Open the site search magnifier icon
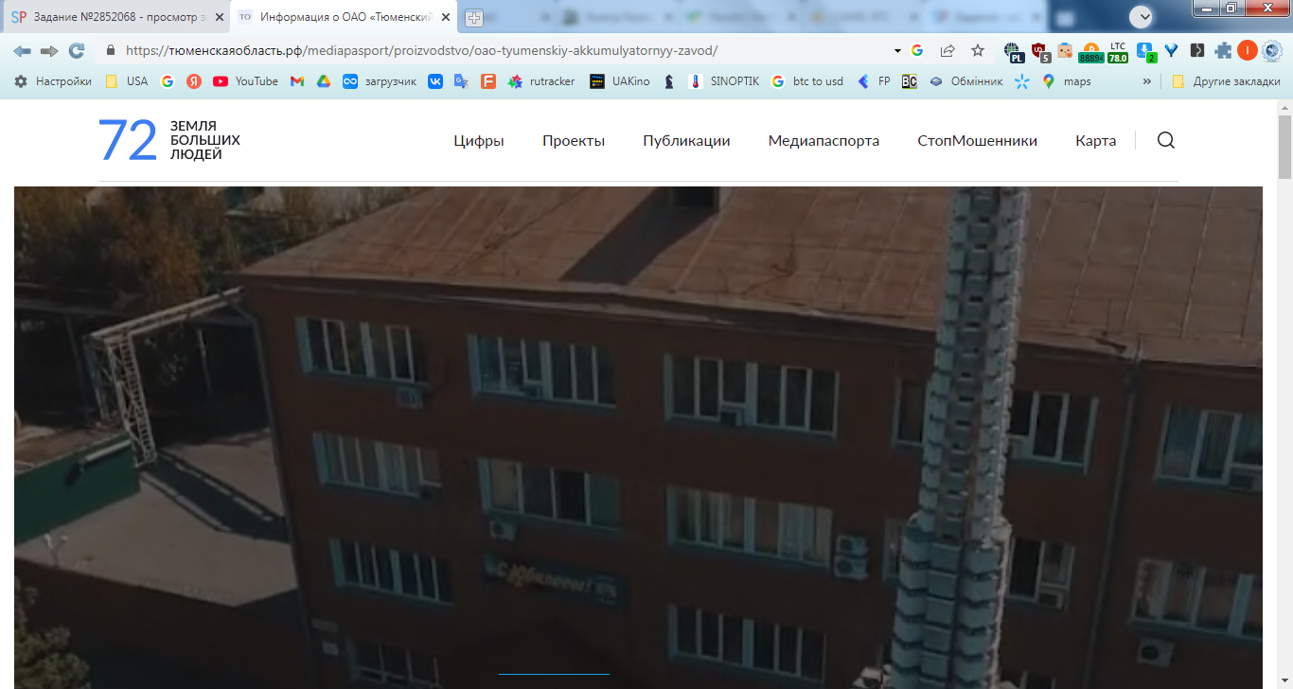The width and height of the screenshot is (1293, 689). point(1166,140)
